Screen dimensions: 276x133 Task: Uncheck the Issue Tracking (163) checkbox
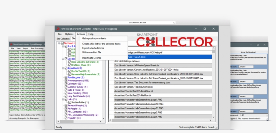[x=66, y=93]
